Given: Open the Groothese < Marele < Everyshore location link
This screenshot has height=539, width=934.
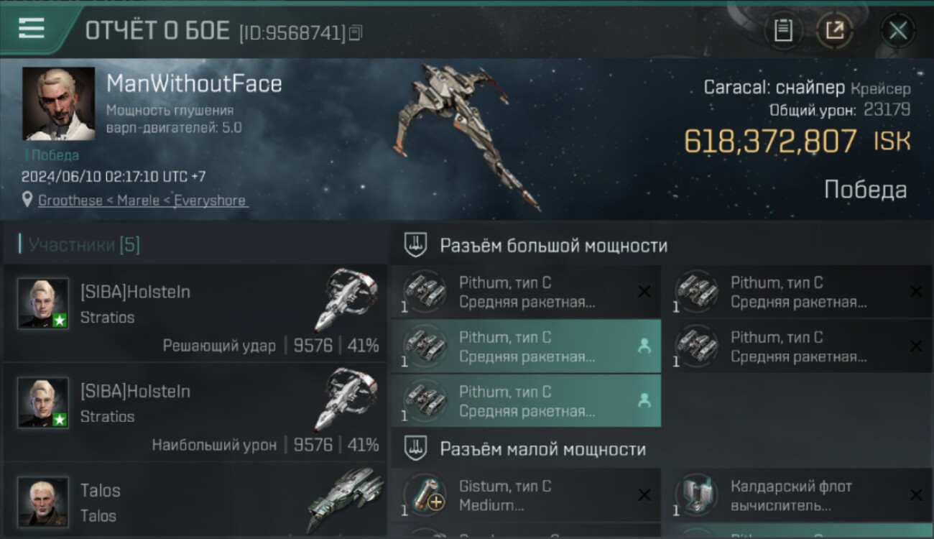Looking at the screenshot, I should click(x=142, y=201).
